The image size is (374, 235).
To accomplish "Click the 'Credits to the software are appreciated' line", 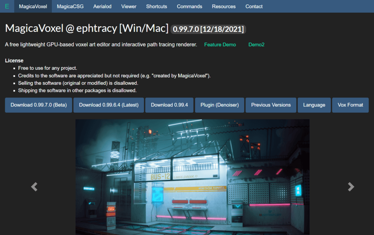I will tap(114, 76).
